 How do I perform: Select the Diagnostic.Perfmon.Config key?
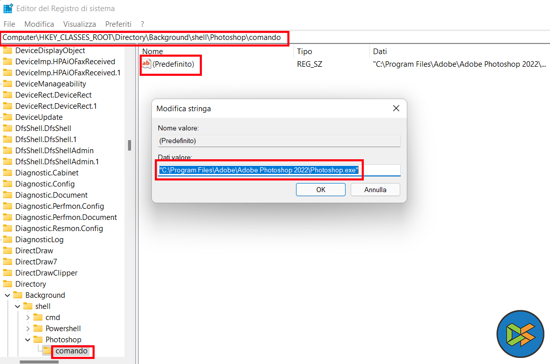tap(60, 206)
